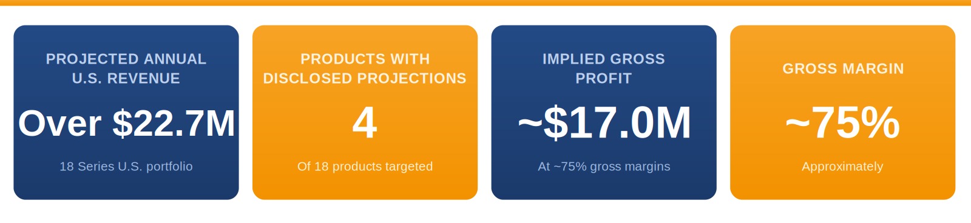This screenshot has width=971, height=223.
Task: Click the '~$17.0M' figure
Action: [x=604, y=123]
